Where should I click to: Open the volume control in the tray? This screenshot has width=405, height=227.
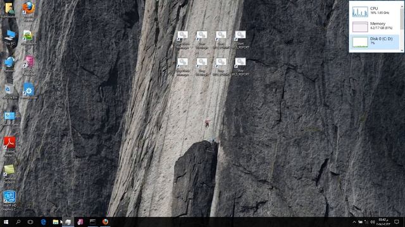pyautogui.click(x=372, y=222)
